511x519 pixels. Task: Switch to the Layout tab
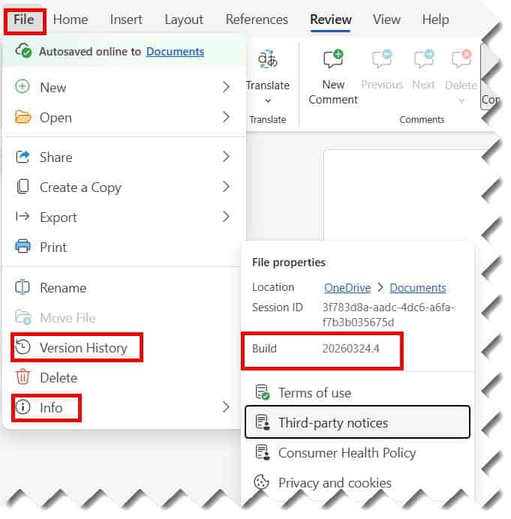(184, 19)
